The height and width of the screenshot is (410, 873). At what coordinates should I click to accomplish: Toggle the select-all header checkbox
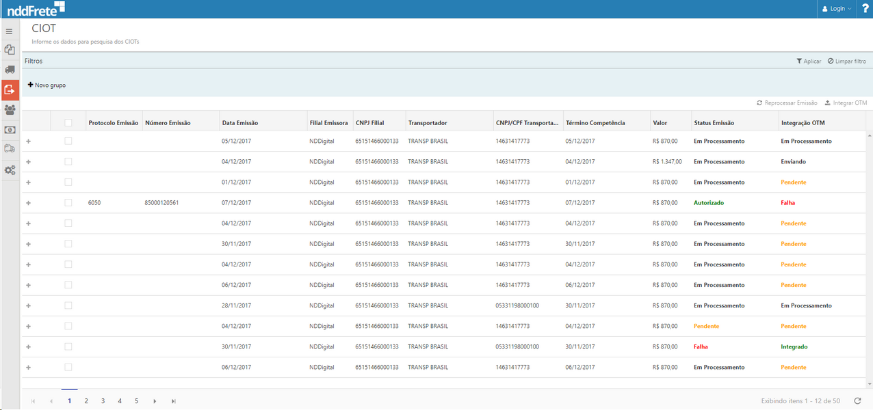click(68, 123)
